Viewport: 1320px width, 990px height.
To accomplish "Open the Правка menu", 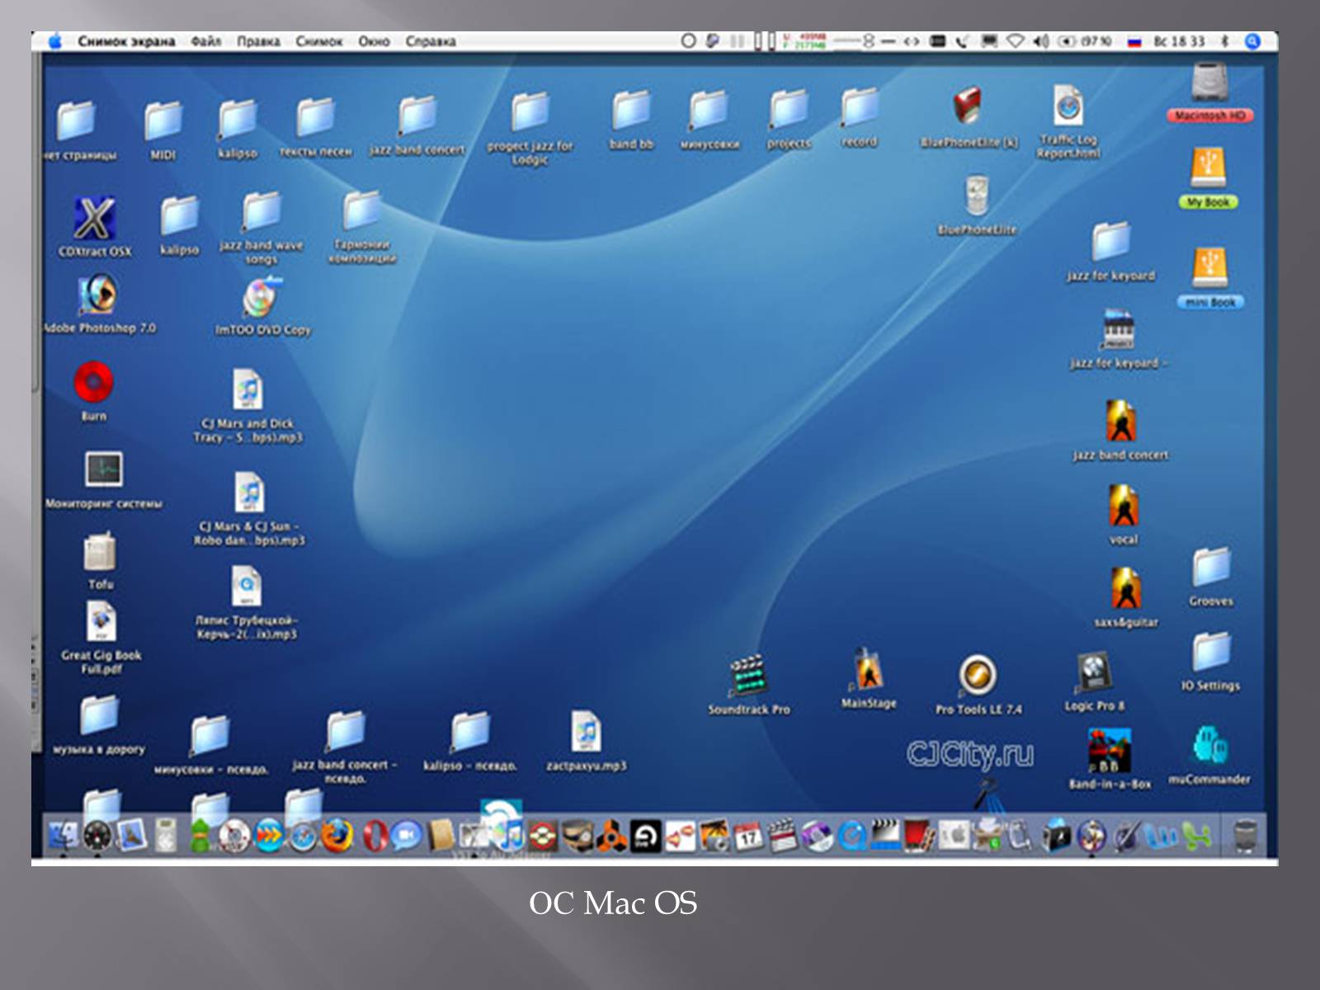I will pyautogui.click(x=258, y=41).
